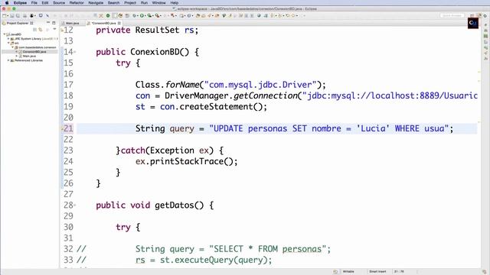Click line number 21 in the gutter
Screen dimensions: 490x275
point(68,128)
